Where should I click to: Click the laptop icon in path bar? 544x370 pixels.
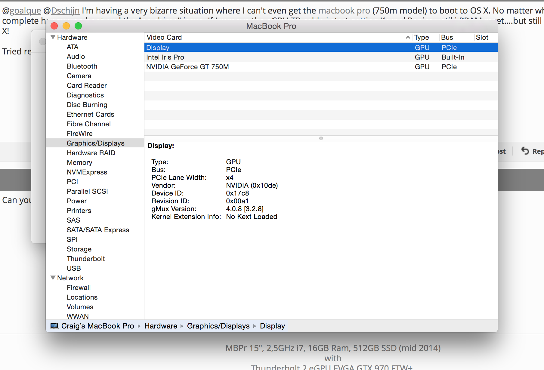pos(54,326)
